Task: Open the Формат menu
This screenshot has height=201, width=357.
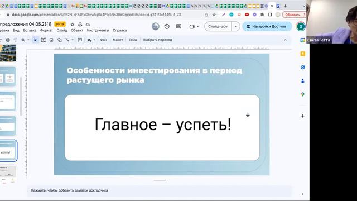Action: pos(46,30)
